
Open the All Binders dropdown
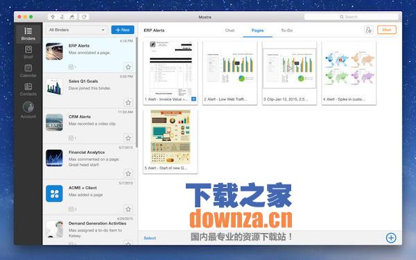click(77, 30)
